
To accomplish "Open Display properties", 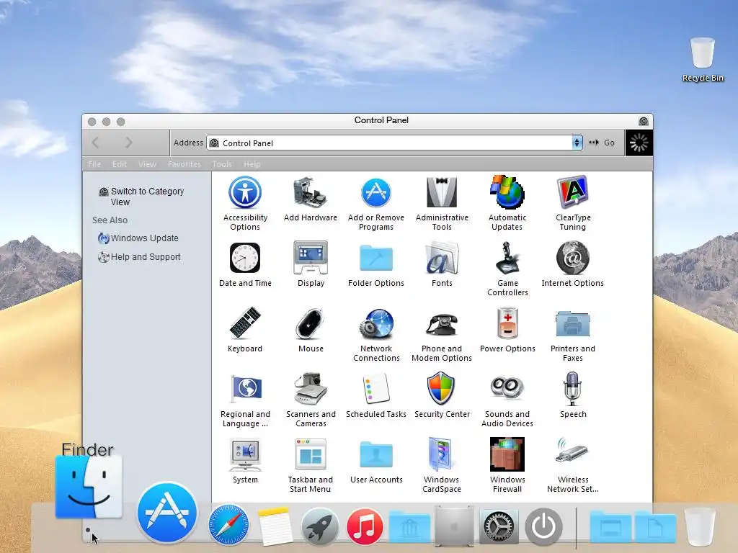I will pyautogui.click(x=311, y=264).
